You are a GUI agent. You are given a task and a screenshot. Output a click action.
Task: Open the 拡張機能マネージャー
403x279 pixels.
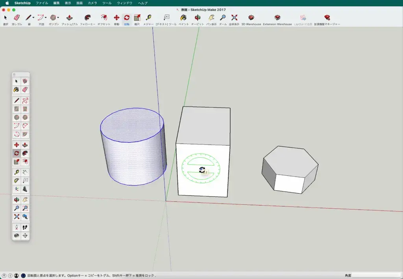pyautogui.click(x=327, y=18)
